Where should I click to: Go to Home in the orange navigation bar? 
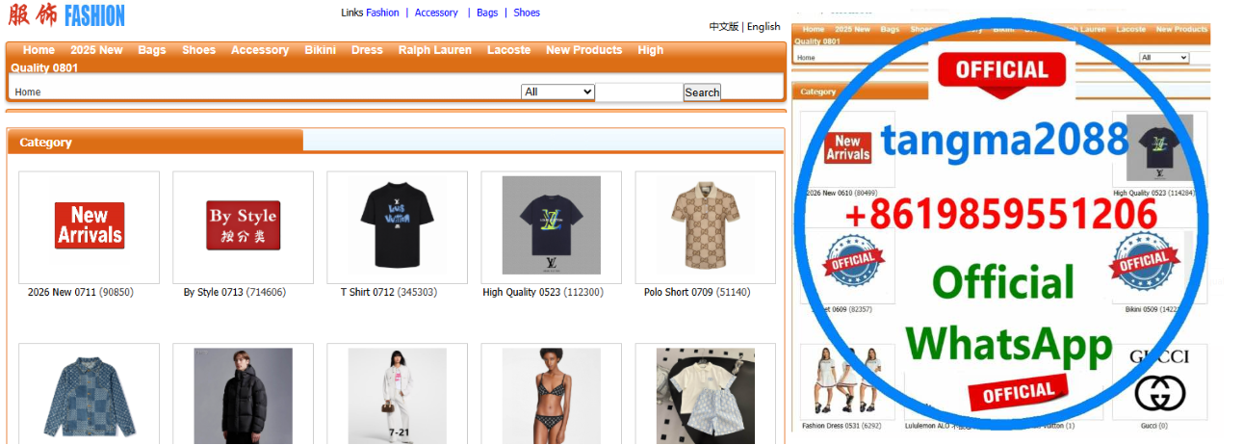tap(39, 50)
